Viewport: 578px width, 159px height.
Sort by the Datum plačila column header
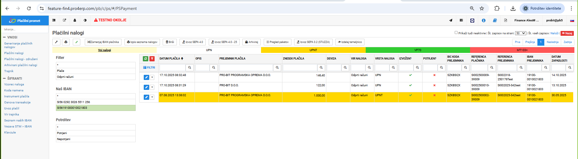[x=171, y=59]
